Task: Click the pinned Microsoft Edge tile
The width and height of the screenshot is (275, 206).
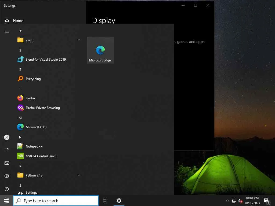Action: 100,50
